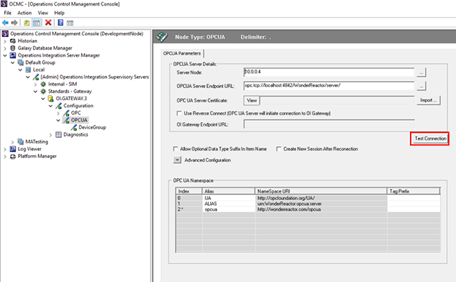The image size is (456, 282).
Task: Open the Action menu
Action: tap(25, 13)
